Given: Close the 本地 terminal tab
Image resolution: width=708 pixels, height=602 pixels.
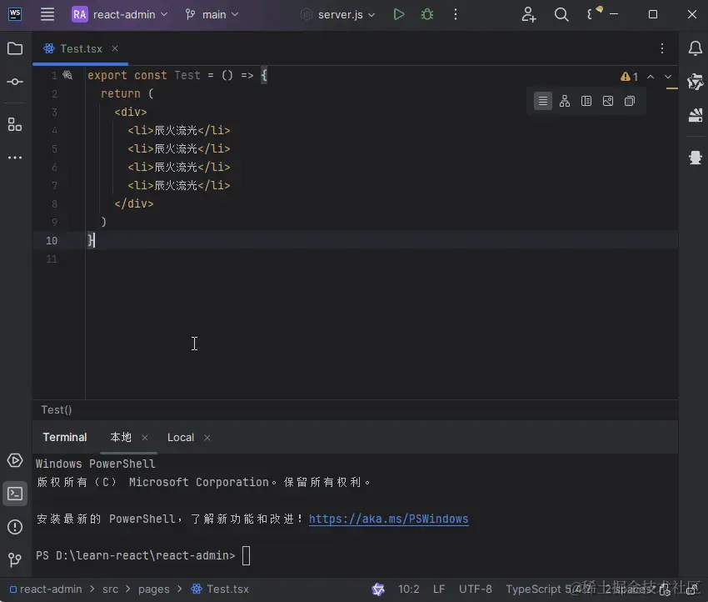Looking at the screenshot, I should pos(144,438).
